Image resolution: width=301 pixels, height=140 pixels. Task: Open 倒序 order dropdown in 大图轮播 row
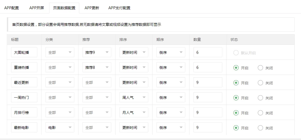pyautogui.click(x=171, y=52)
